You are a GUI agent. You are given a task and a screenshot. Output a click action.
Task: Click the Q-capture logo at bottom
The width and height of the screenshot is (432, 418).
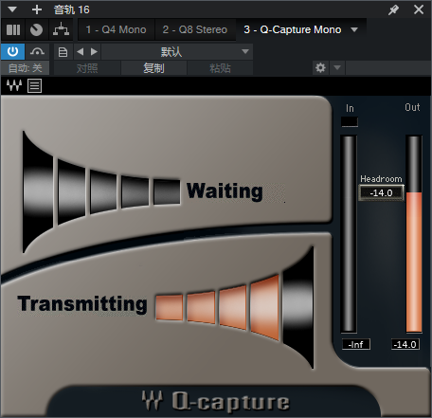[215, 402]
